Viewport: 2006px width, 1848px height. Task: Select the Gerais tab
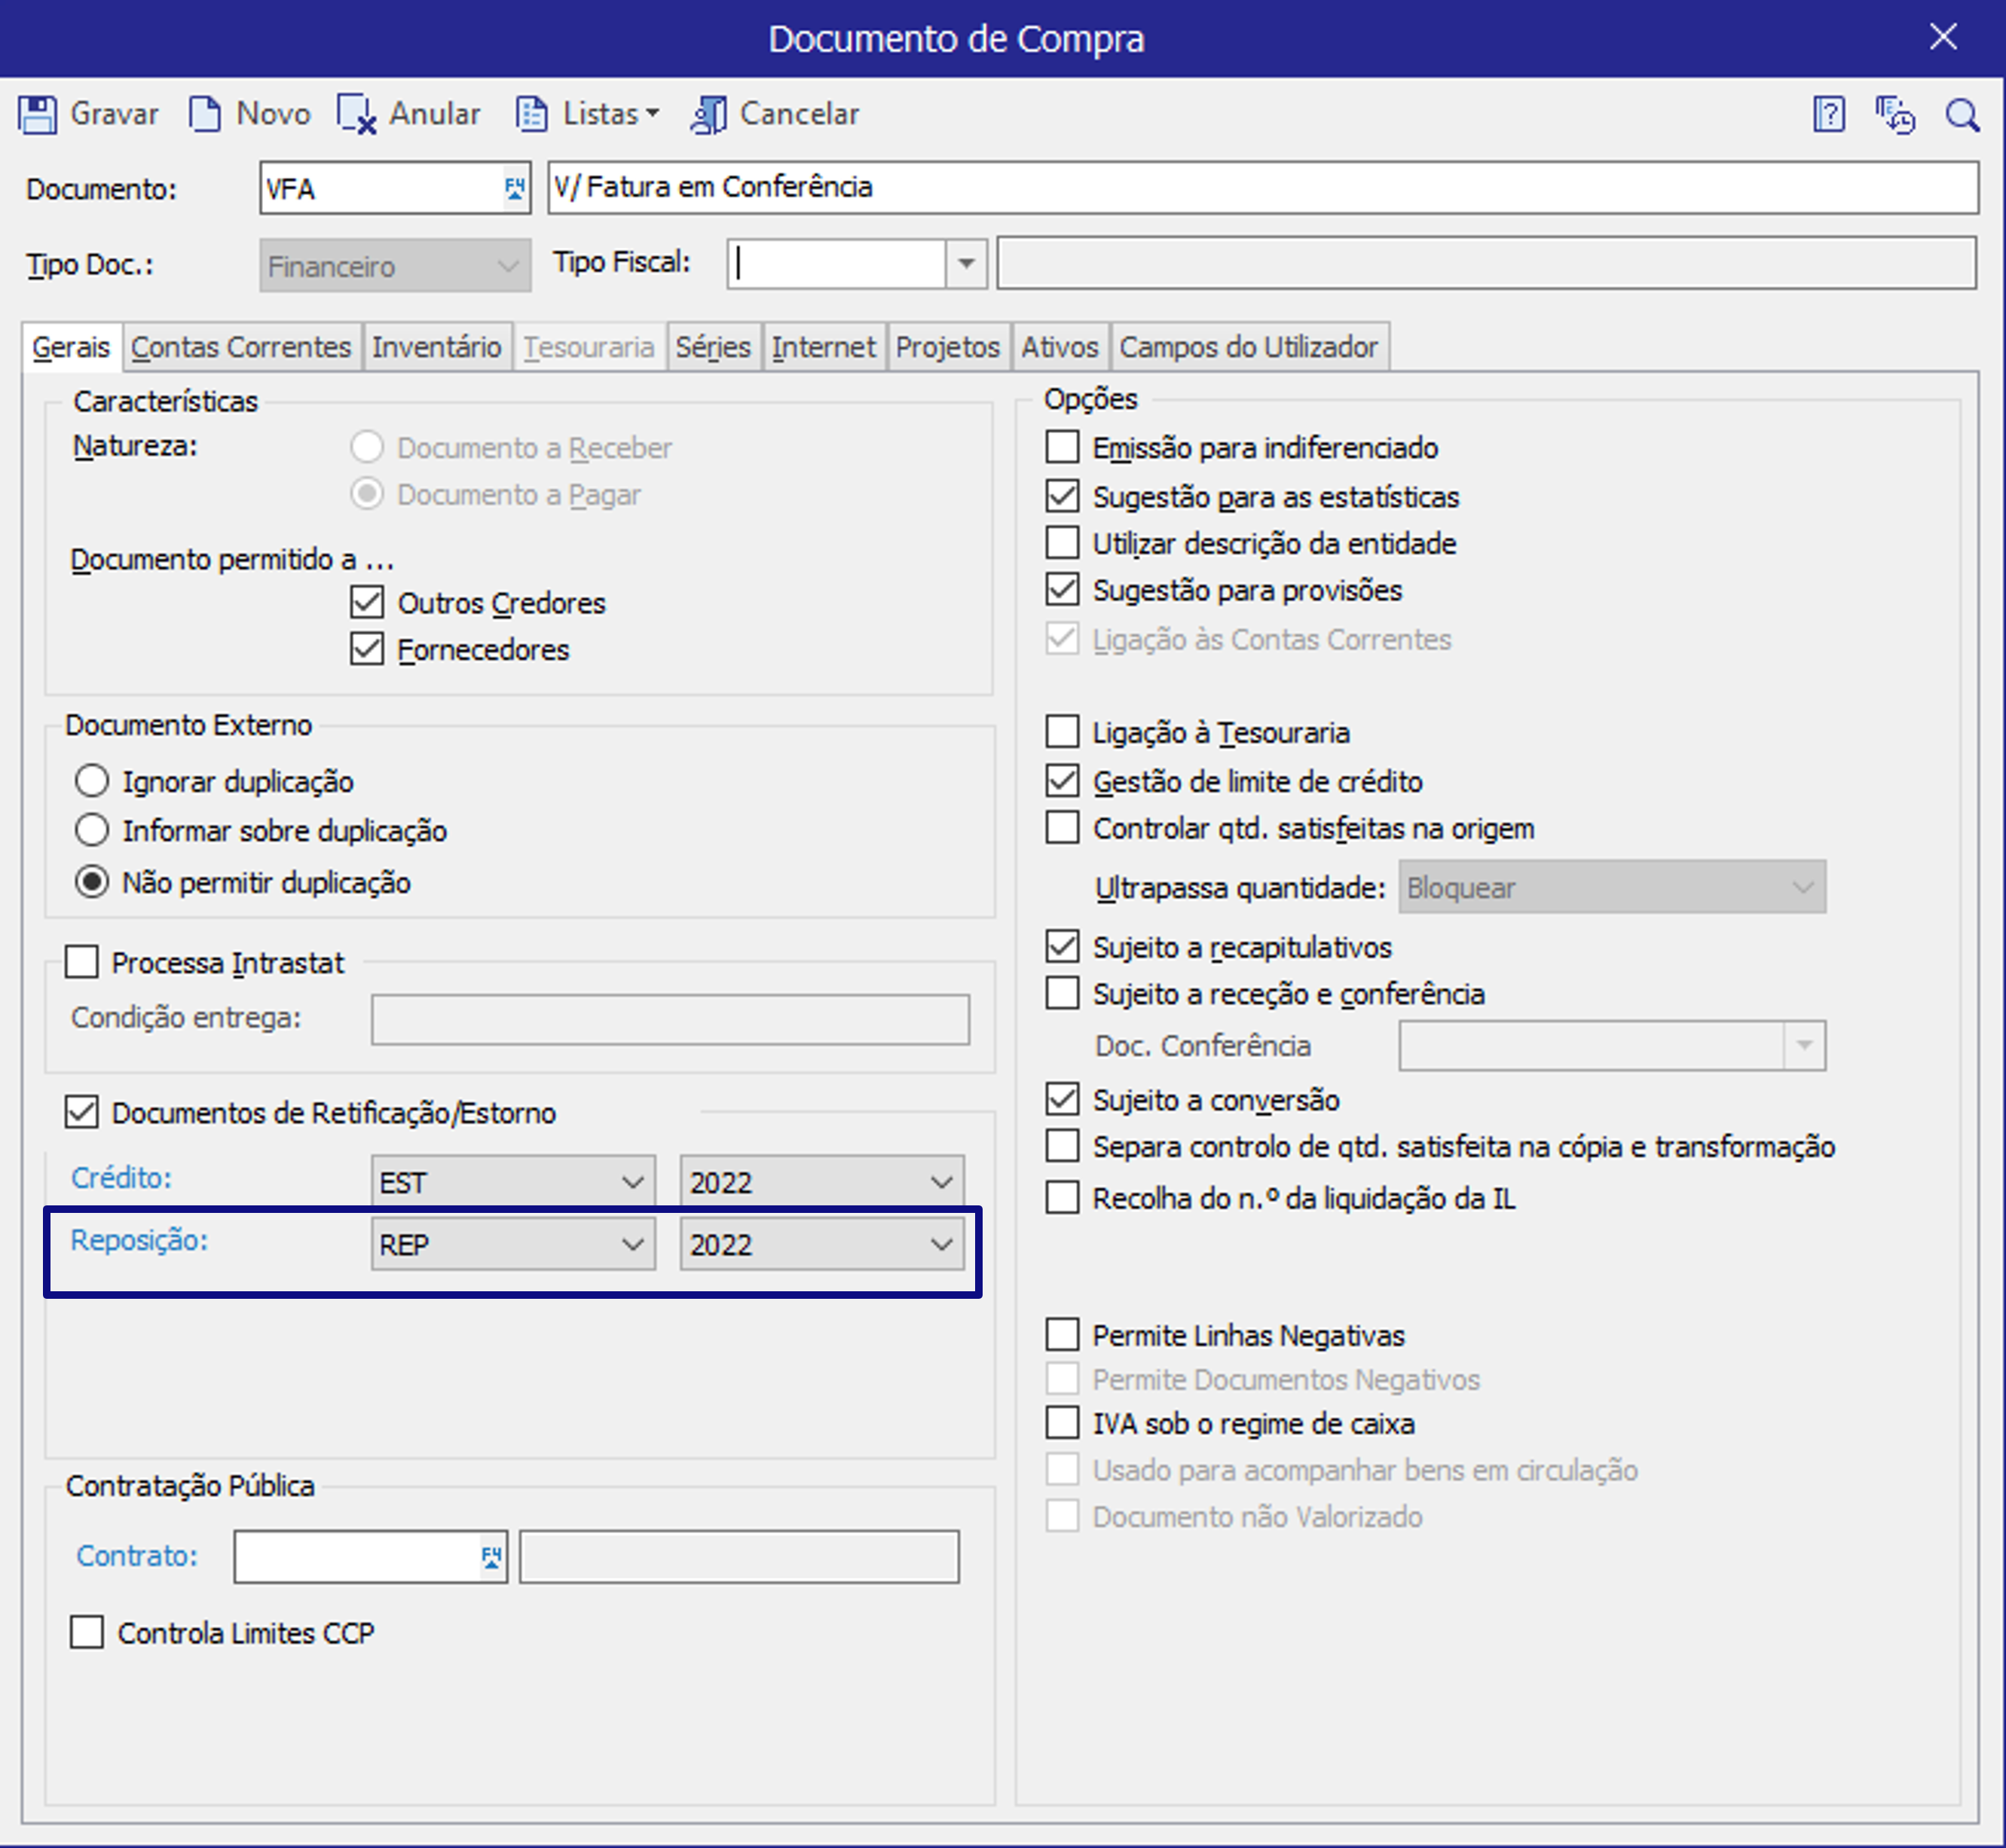click(x=71, y=347)
